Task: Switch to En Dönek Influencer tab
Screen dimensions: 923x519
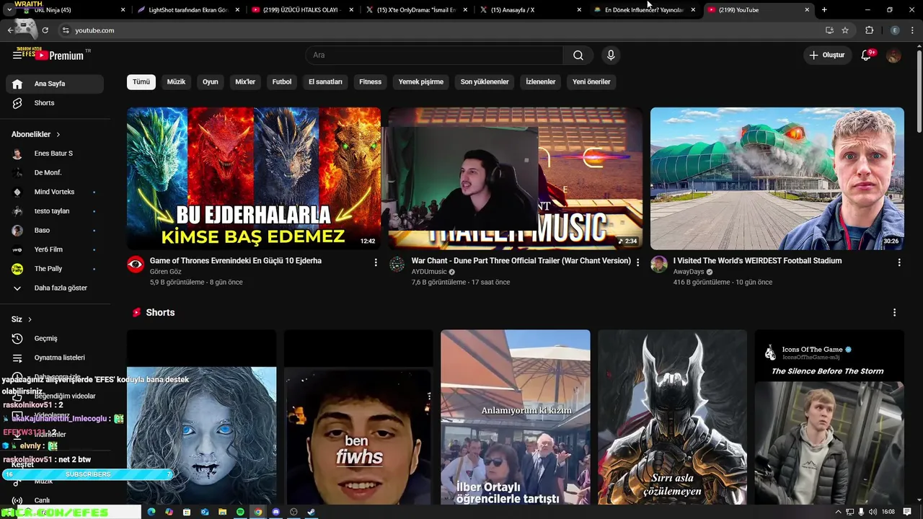Action: 644,10
